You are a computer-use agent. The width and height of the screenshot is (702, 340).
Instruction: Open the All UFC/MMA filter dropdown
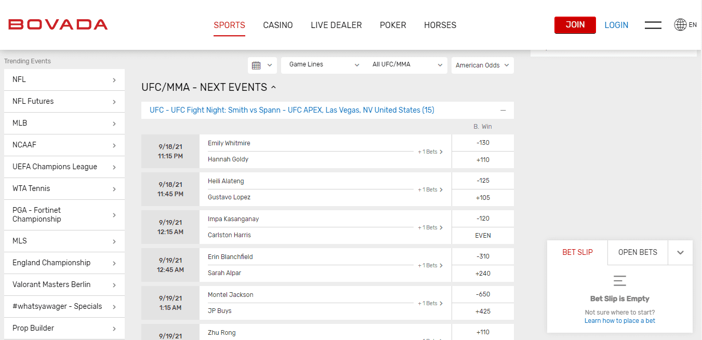407,65
